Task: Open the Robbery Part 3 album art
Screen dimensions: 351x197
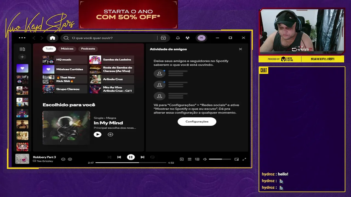Action: click(x=22, y=159)
